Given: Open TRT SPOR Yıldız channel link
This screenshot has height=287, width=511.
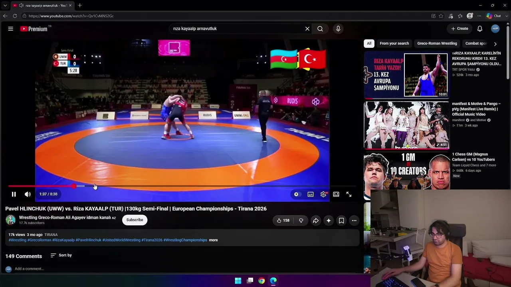Looking at the screenshot, I should pyautogui.click(x=464, y=70).
